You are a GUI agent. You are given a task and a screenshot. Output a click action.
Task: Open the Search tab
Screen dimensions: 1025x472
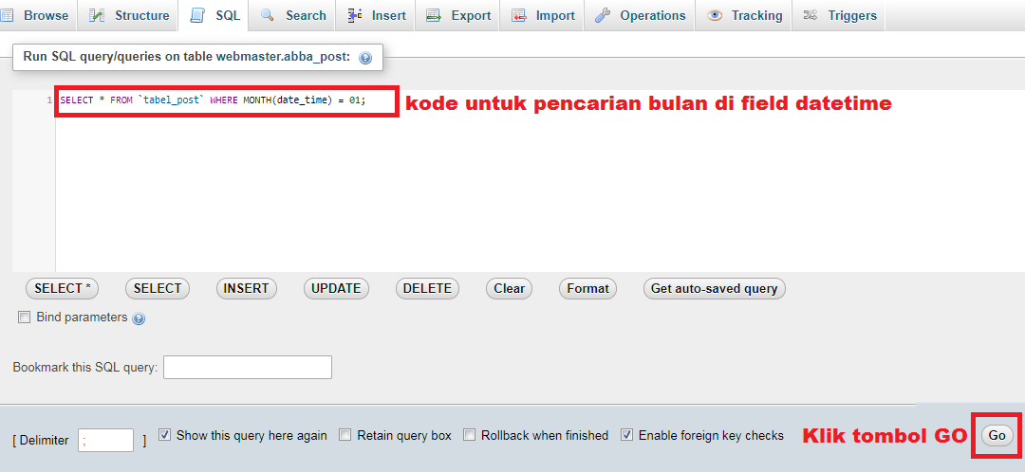point(293,16)
